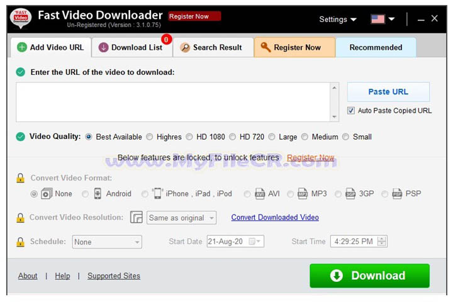Viewport: 453px width, 302px height.
Task: Select Small video quality
Action: point(345,137)
